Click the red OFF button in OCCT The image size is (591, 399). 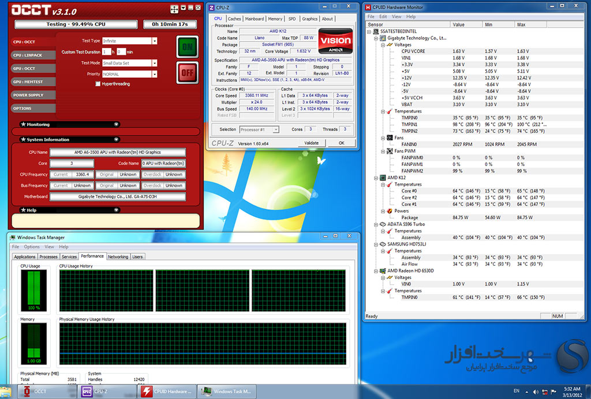pos(188,73)
